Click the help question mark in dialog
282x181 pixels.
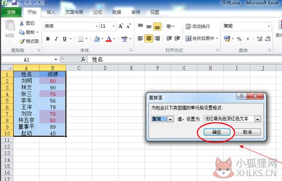(242, 96)
